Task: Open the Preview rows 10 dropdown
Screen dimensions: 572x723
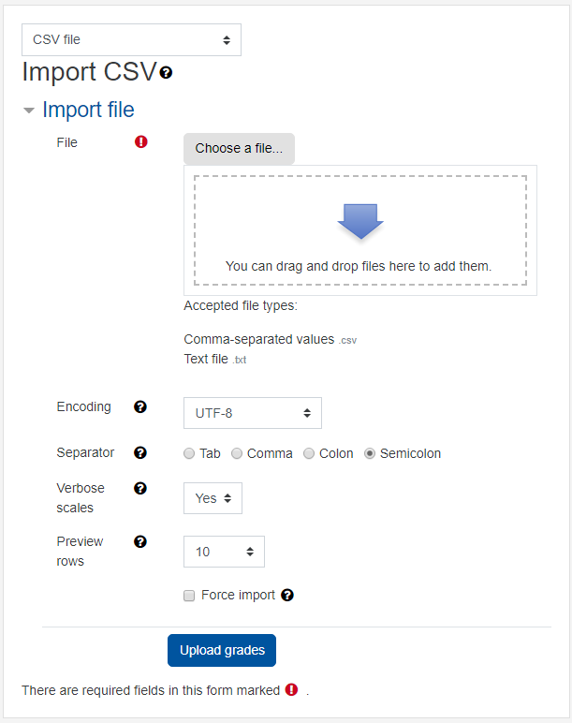Action: [x=224, y=552]
